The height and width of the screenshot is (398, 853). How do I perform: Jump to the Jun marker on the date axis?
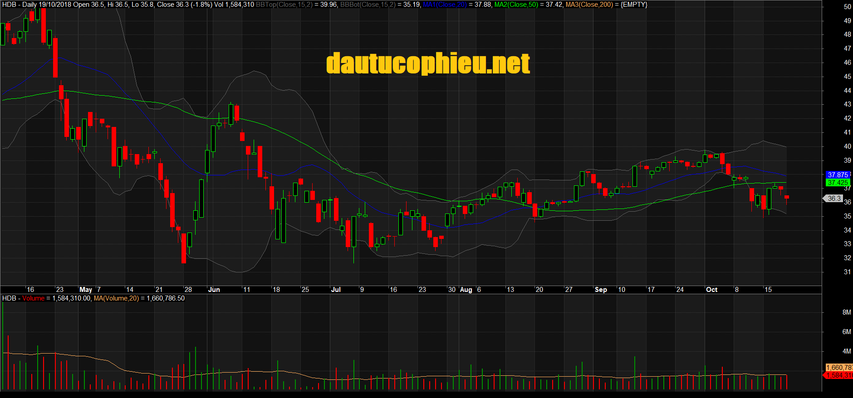pos(214,290)
